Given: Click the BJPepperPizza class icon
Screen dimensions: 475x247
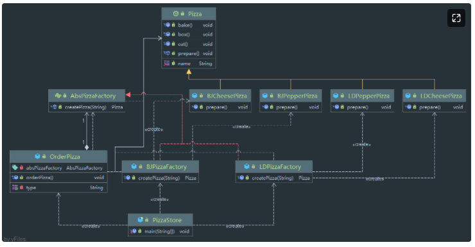Looking at the screenshot, I should pos(265,96).
